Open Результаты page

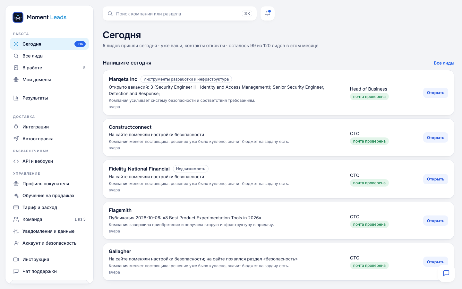click(x=49, y=98)
